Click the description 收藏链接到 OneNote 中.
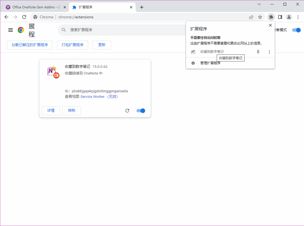 pyautogui.click(x=84, y=73)
